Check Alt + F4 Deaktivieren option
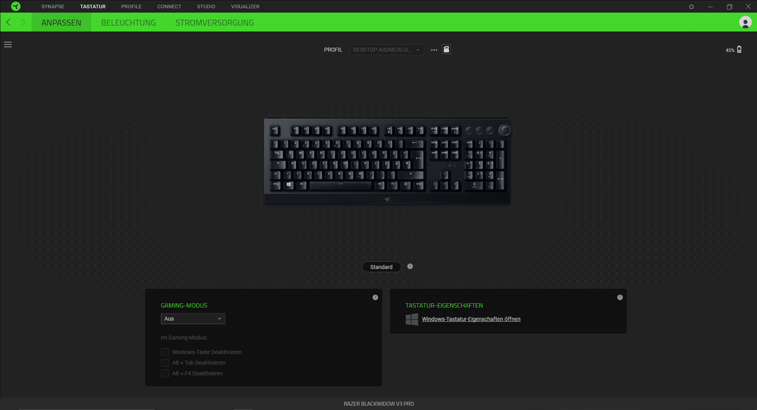This screenshot has width=757, height=410. [165, 373]
